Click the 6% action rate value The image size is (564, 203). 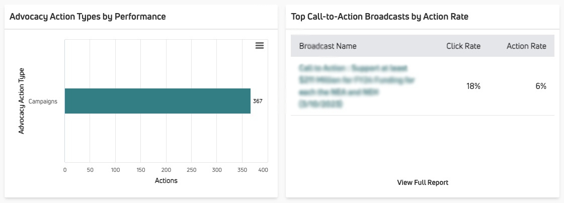[541, 86]
